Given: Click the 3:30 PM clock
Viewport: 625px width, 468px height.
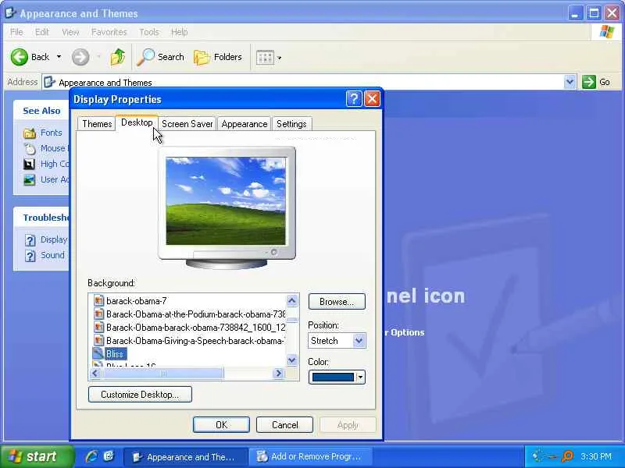Looking at the screenshot, I should [596, 456].
